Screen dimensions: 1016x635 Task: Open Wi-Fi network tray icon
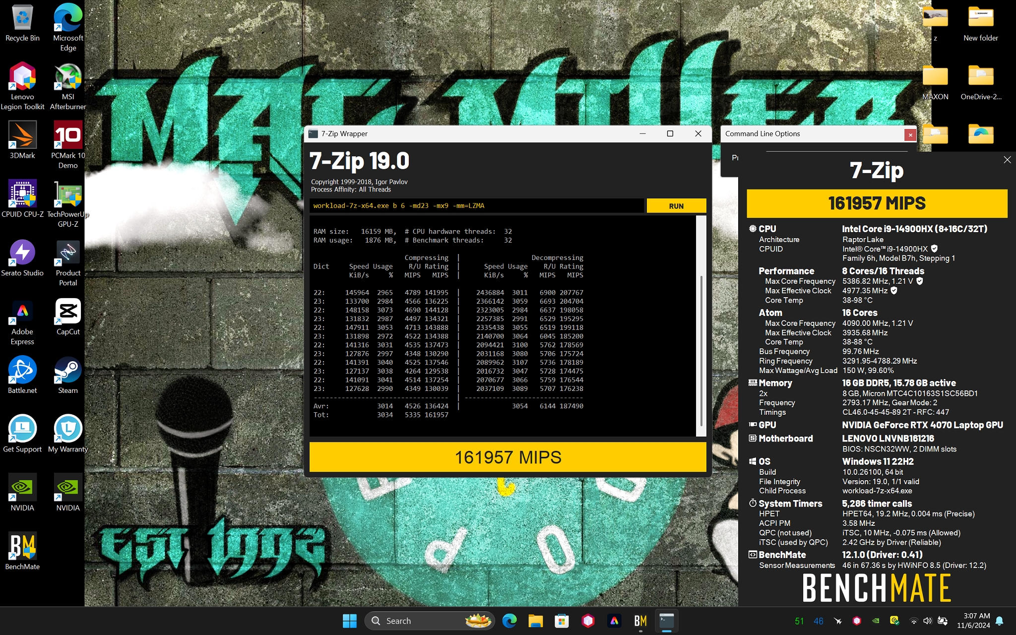coord(913,621)
